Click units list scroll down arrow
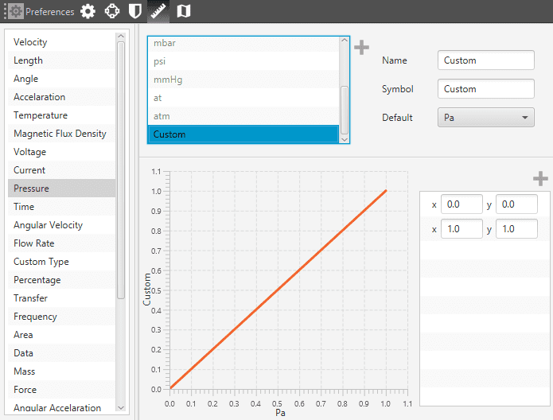Viewport: 553px width, 420px height. click(x=345, y=140)
